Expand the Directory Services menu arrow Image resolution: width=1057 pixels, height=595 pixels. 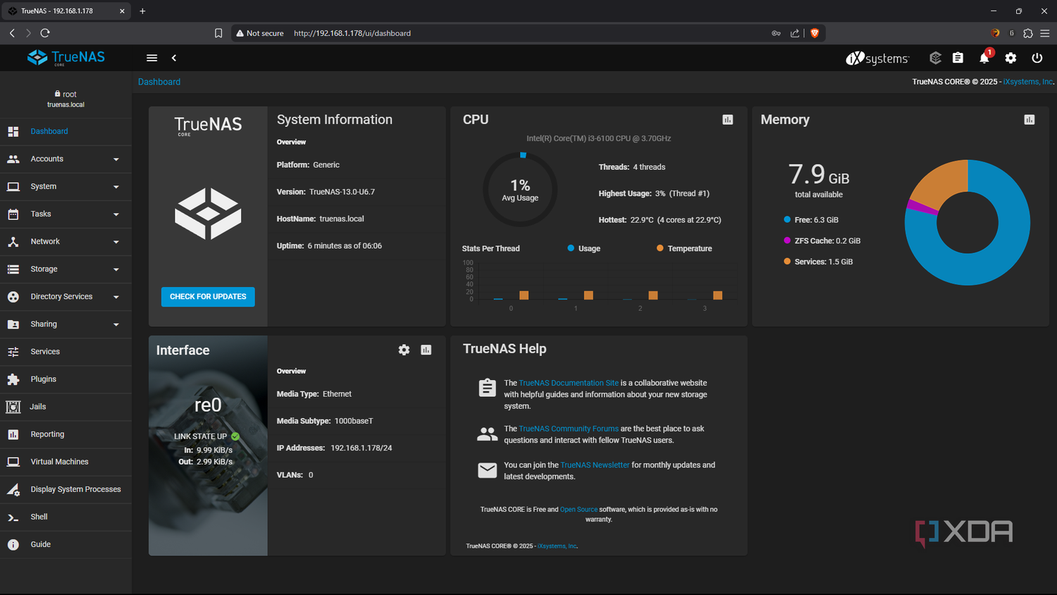(116, 297)
